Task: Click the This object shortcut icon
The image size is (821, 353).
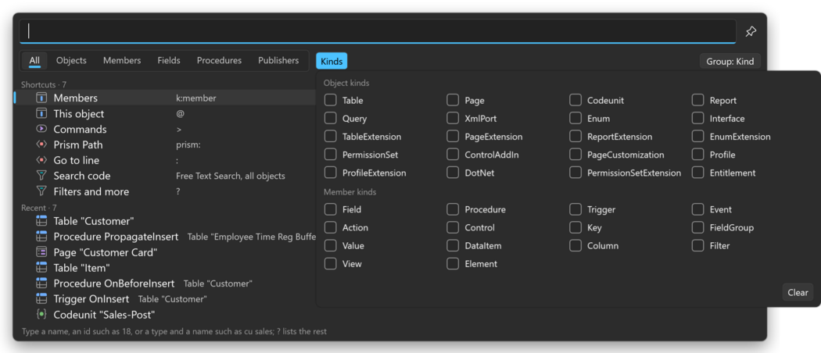Action: point(41,113)
